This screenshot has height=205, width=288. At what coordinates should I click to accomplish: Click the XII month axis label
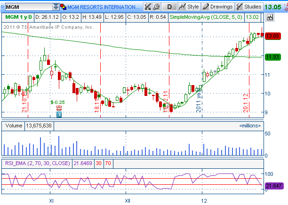click(128, 201)
